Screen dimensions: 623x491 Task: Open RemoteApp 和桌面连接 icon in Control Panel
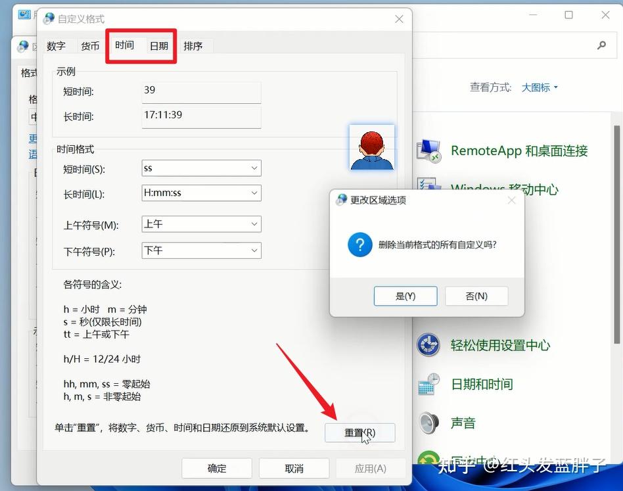pos(428,151)
